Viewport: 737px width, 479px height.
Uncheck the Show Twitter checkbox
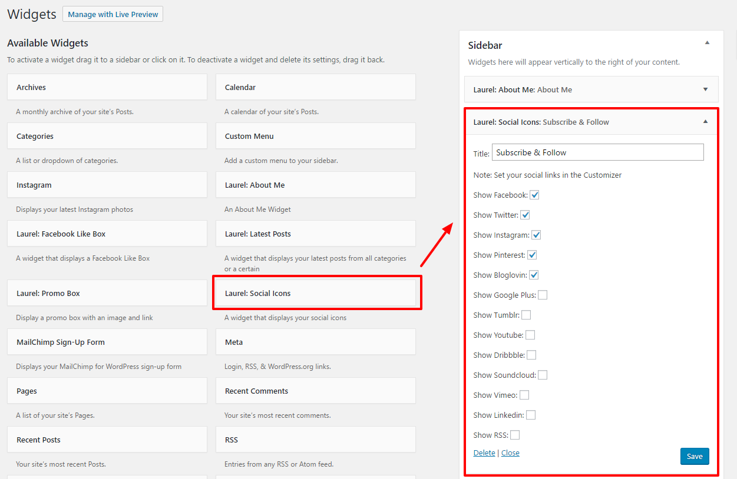click(x=526, y=215)
